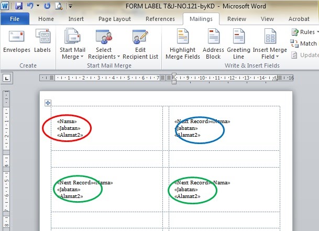Click «Next Record» in the top-right label

tap(193, 122)
